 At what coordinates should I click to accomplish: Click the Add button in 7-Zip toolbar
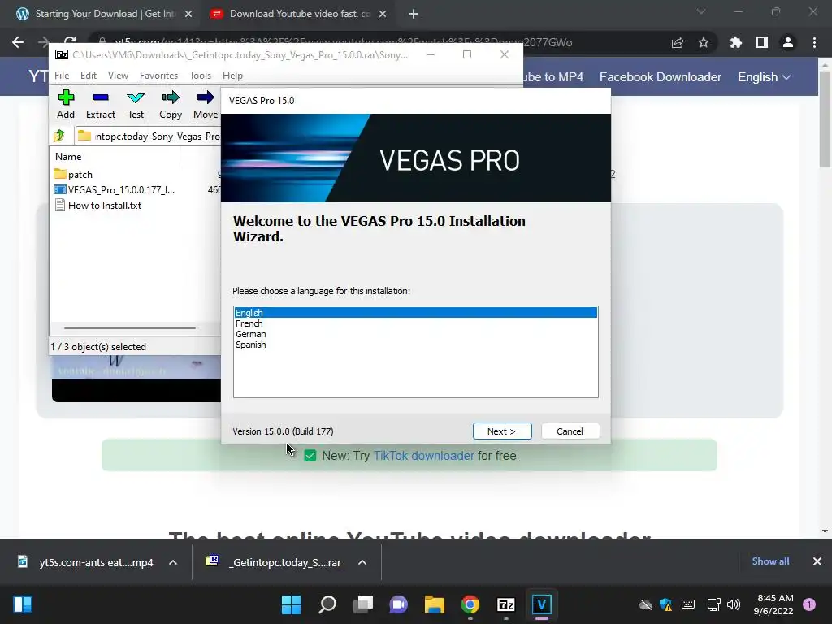66,104
